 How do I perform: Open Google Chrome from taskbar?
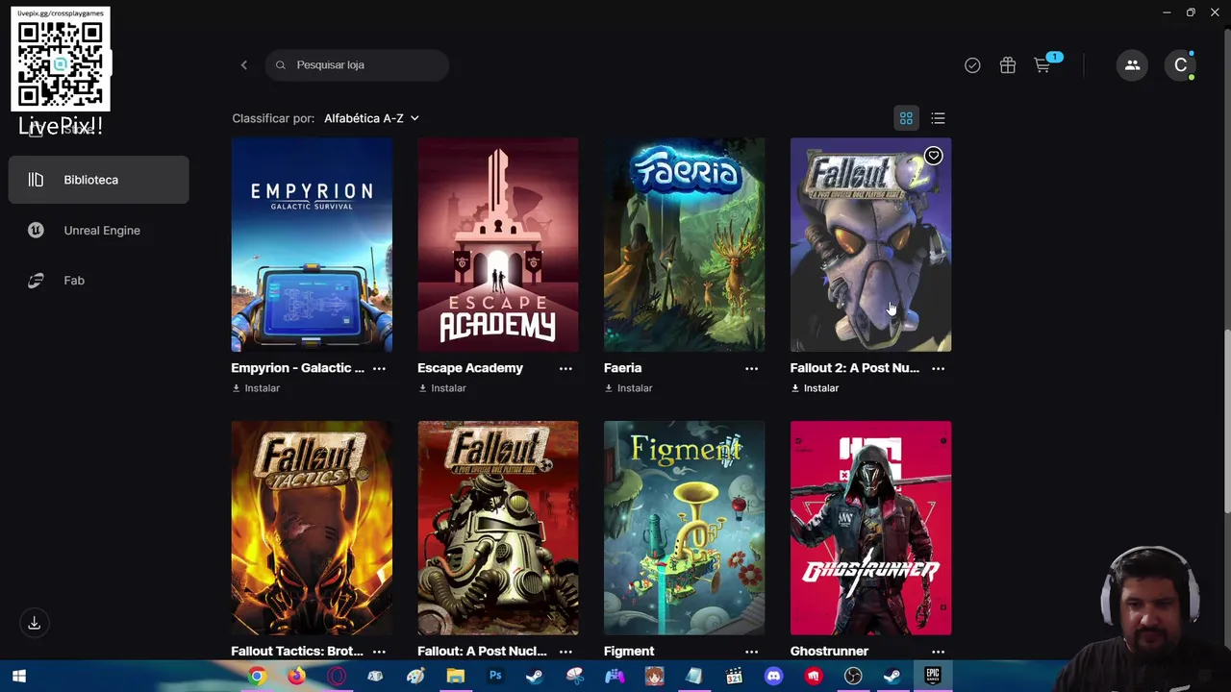[256, 677]
